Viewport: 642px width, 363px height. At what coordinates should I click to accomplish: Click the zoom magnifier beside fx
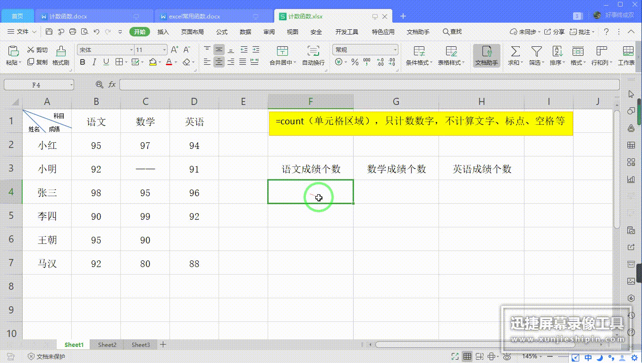99,85
